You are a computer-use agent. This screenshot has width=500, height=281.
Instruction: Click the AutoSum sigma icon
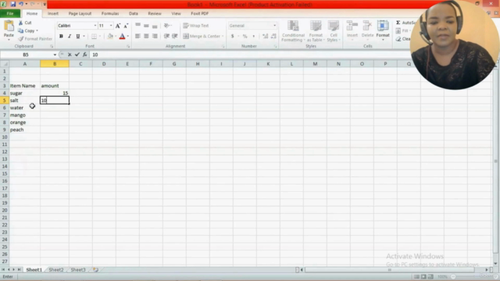coord(398,23)
